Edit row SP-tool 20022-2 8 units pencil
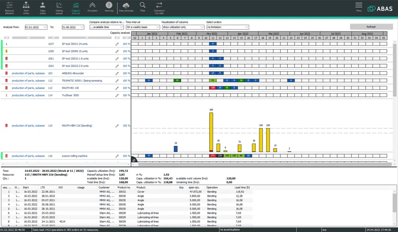Image resolution: width=398 pixels, height=232 pixels. [117, 66]
